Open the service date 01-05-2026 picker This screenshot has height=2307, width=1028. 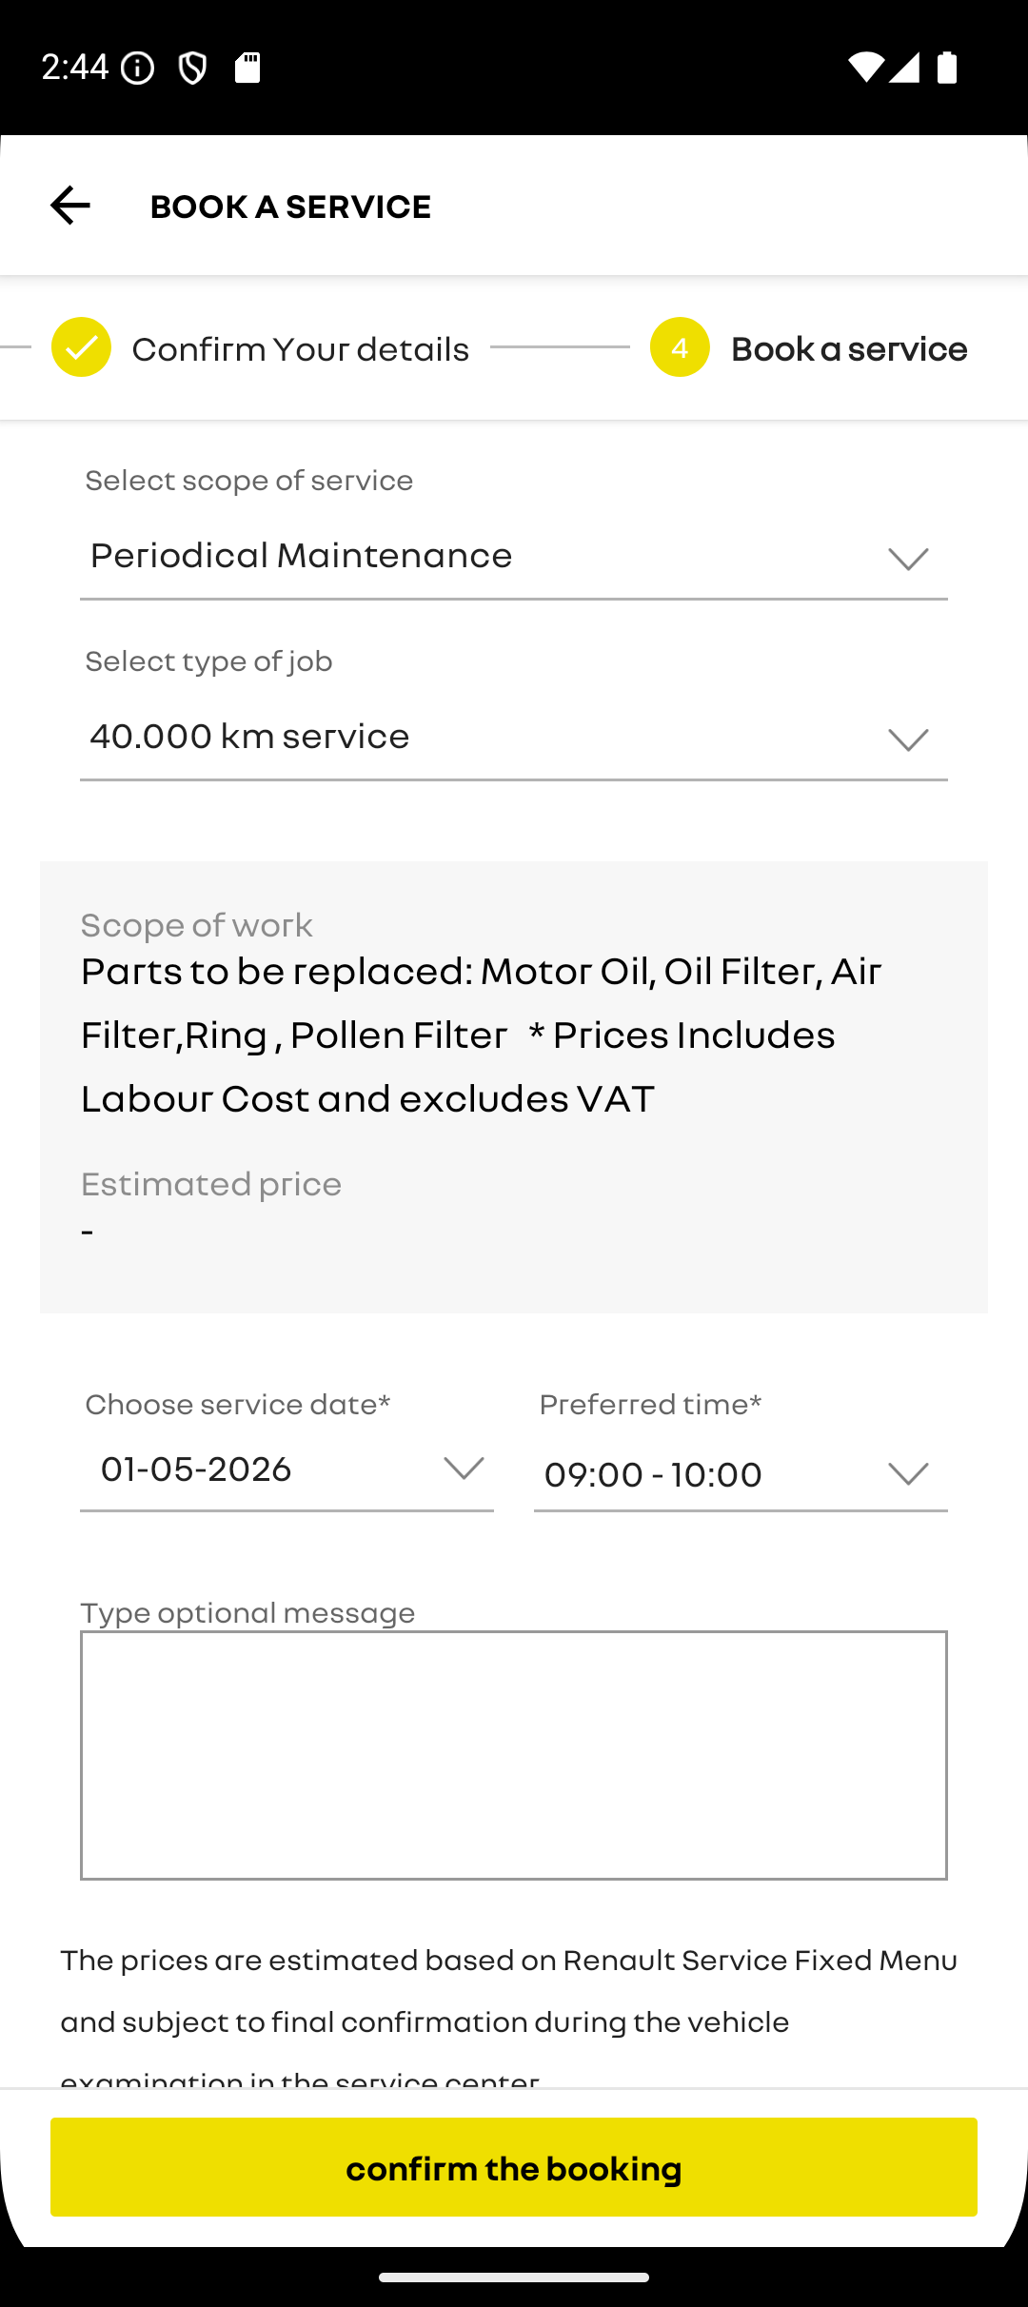pos(287,1470)
